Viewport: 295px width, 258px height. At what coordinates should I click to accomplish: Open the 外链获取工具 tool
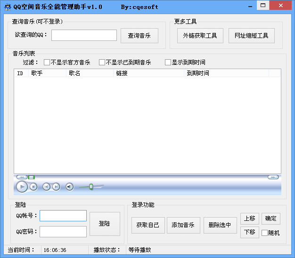pos(200,36)
